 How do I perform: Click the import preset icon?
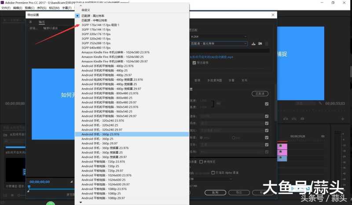click(x=260, y=44)
